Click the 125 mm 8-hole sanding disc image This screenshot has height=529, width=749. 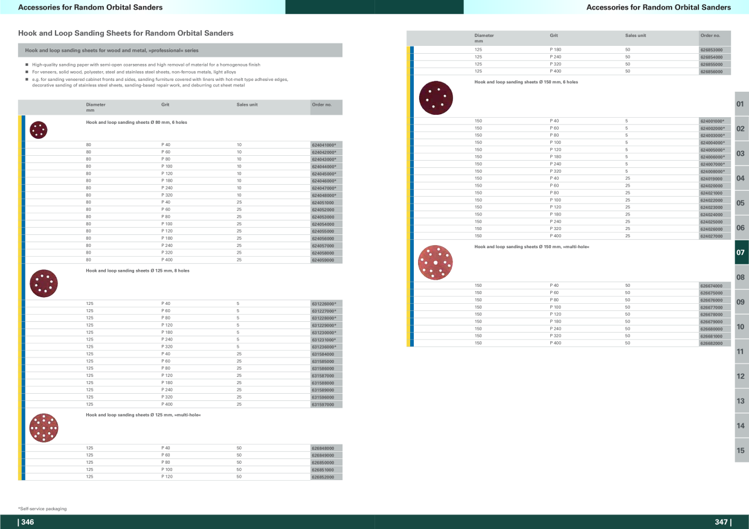click(x=43, y=284)
